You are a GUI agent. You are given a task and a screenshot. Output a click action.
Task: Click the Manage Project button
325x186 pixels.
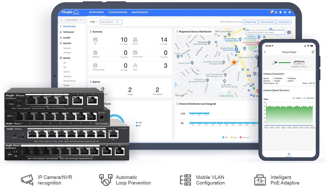250,22
